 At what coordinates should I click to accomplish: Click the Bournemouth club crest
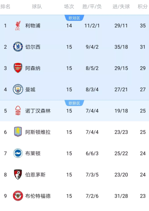pos(18,175)
